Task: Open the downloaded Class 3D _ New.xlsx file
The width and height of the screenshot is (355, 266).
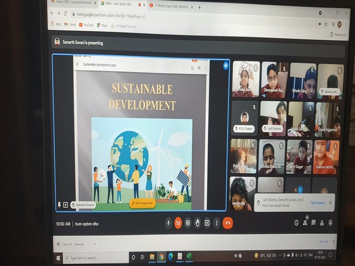Action: pos(74,244)
